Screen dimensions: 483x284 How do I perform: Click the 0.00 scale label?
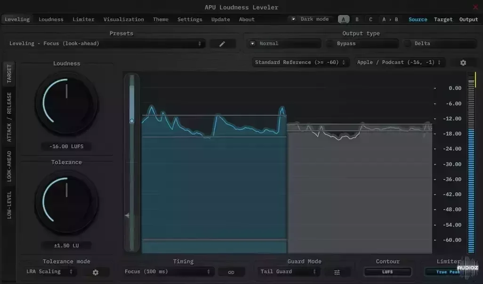click(455, 88)
